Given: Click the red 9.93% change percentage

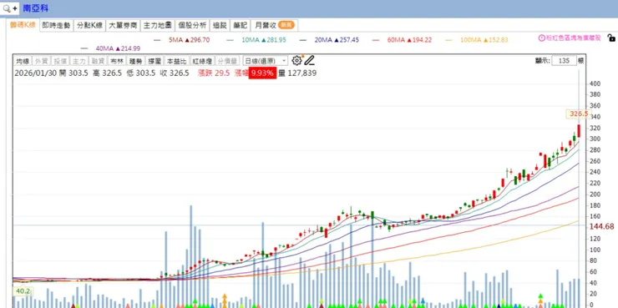Looking at the screenshot, I should pyautogui.click(x=262, y=73).
